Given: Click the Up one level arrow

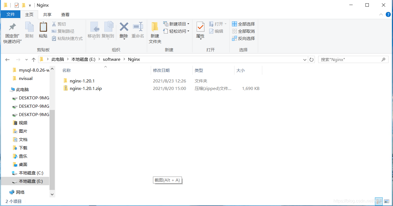Looking at the screenshot, I should click(34, 60).
